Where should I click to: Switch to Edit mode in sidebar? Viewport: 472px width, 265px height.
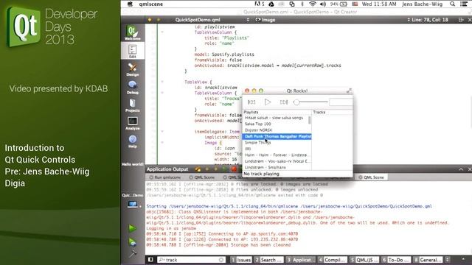pos(133,51)
